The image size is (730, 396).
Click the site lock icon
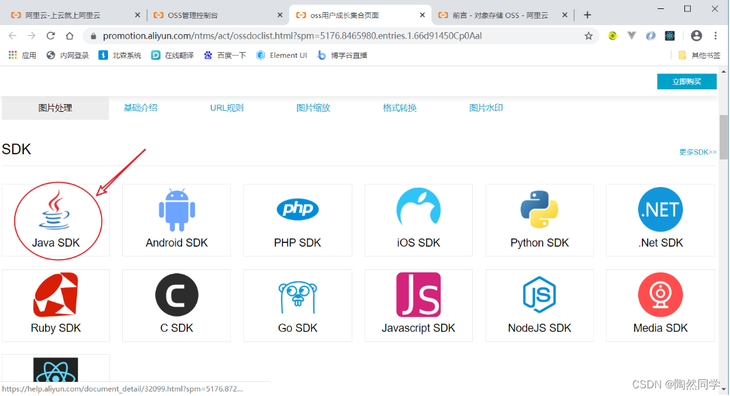pyautogui.click(x=93, y=36)
